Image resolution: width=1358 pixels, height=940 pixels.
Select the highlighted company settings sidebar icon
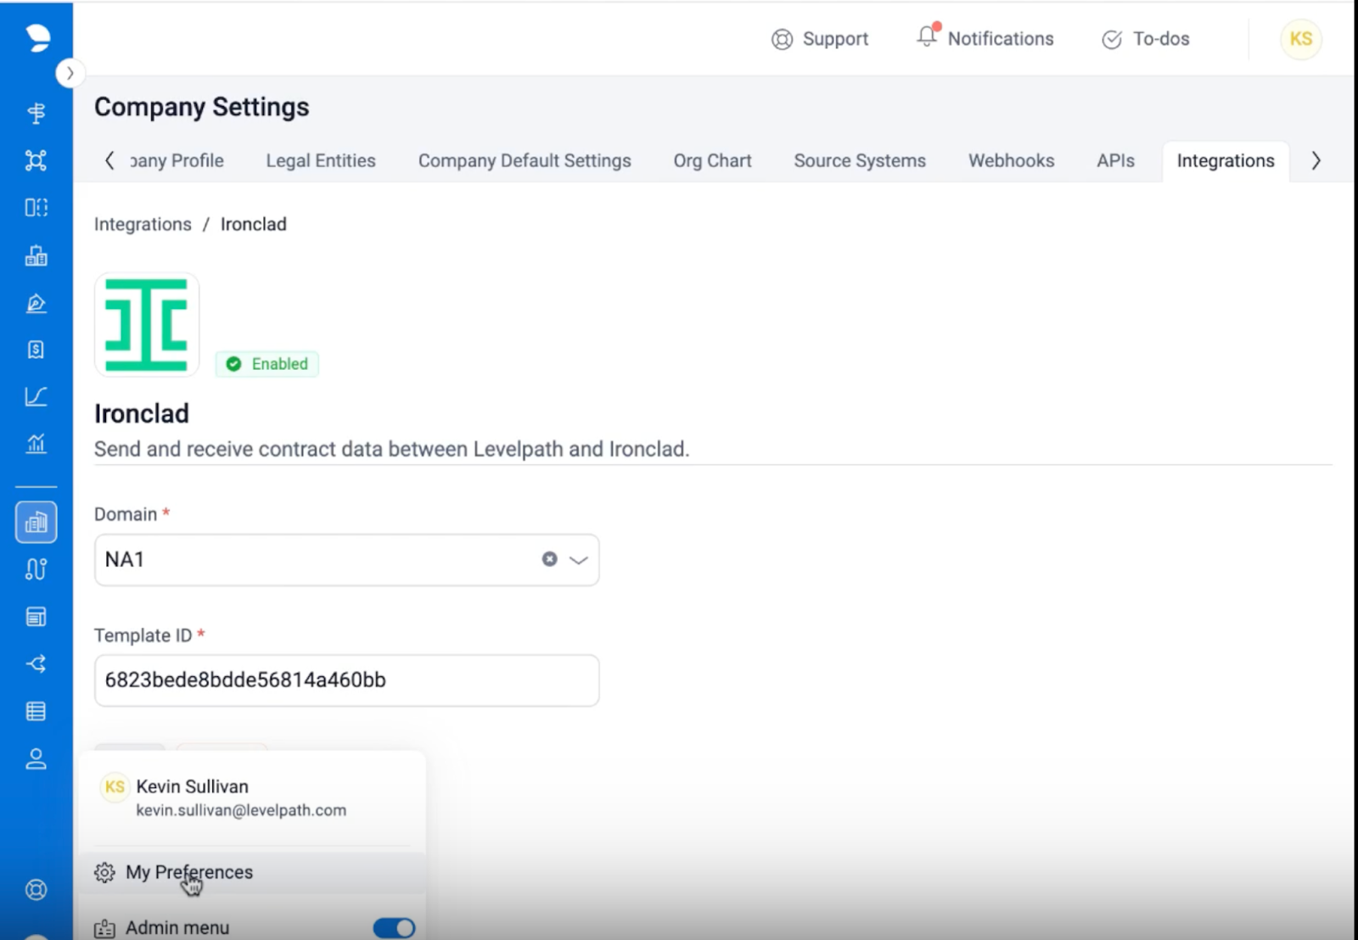point(36,522)
